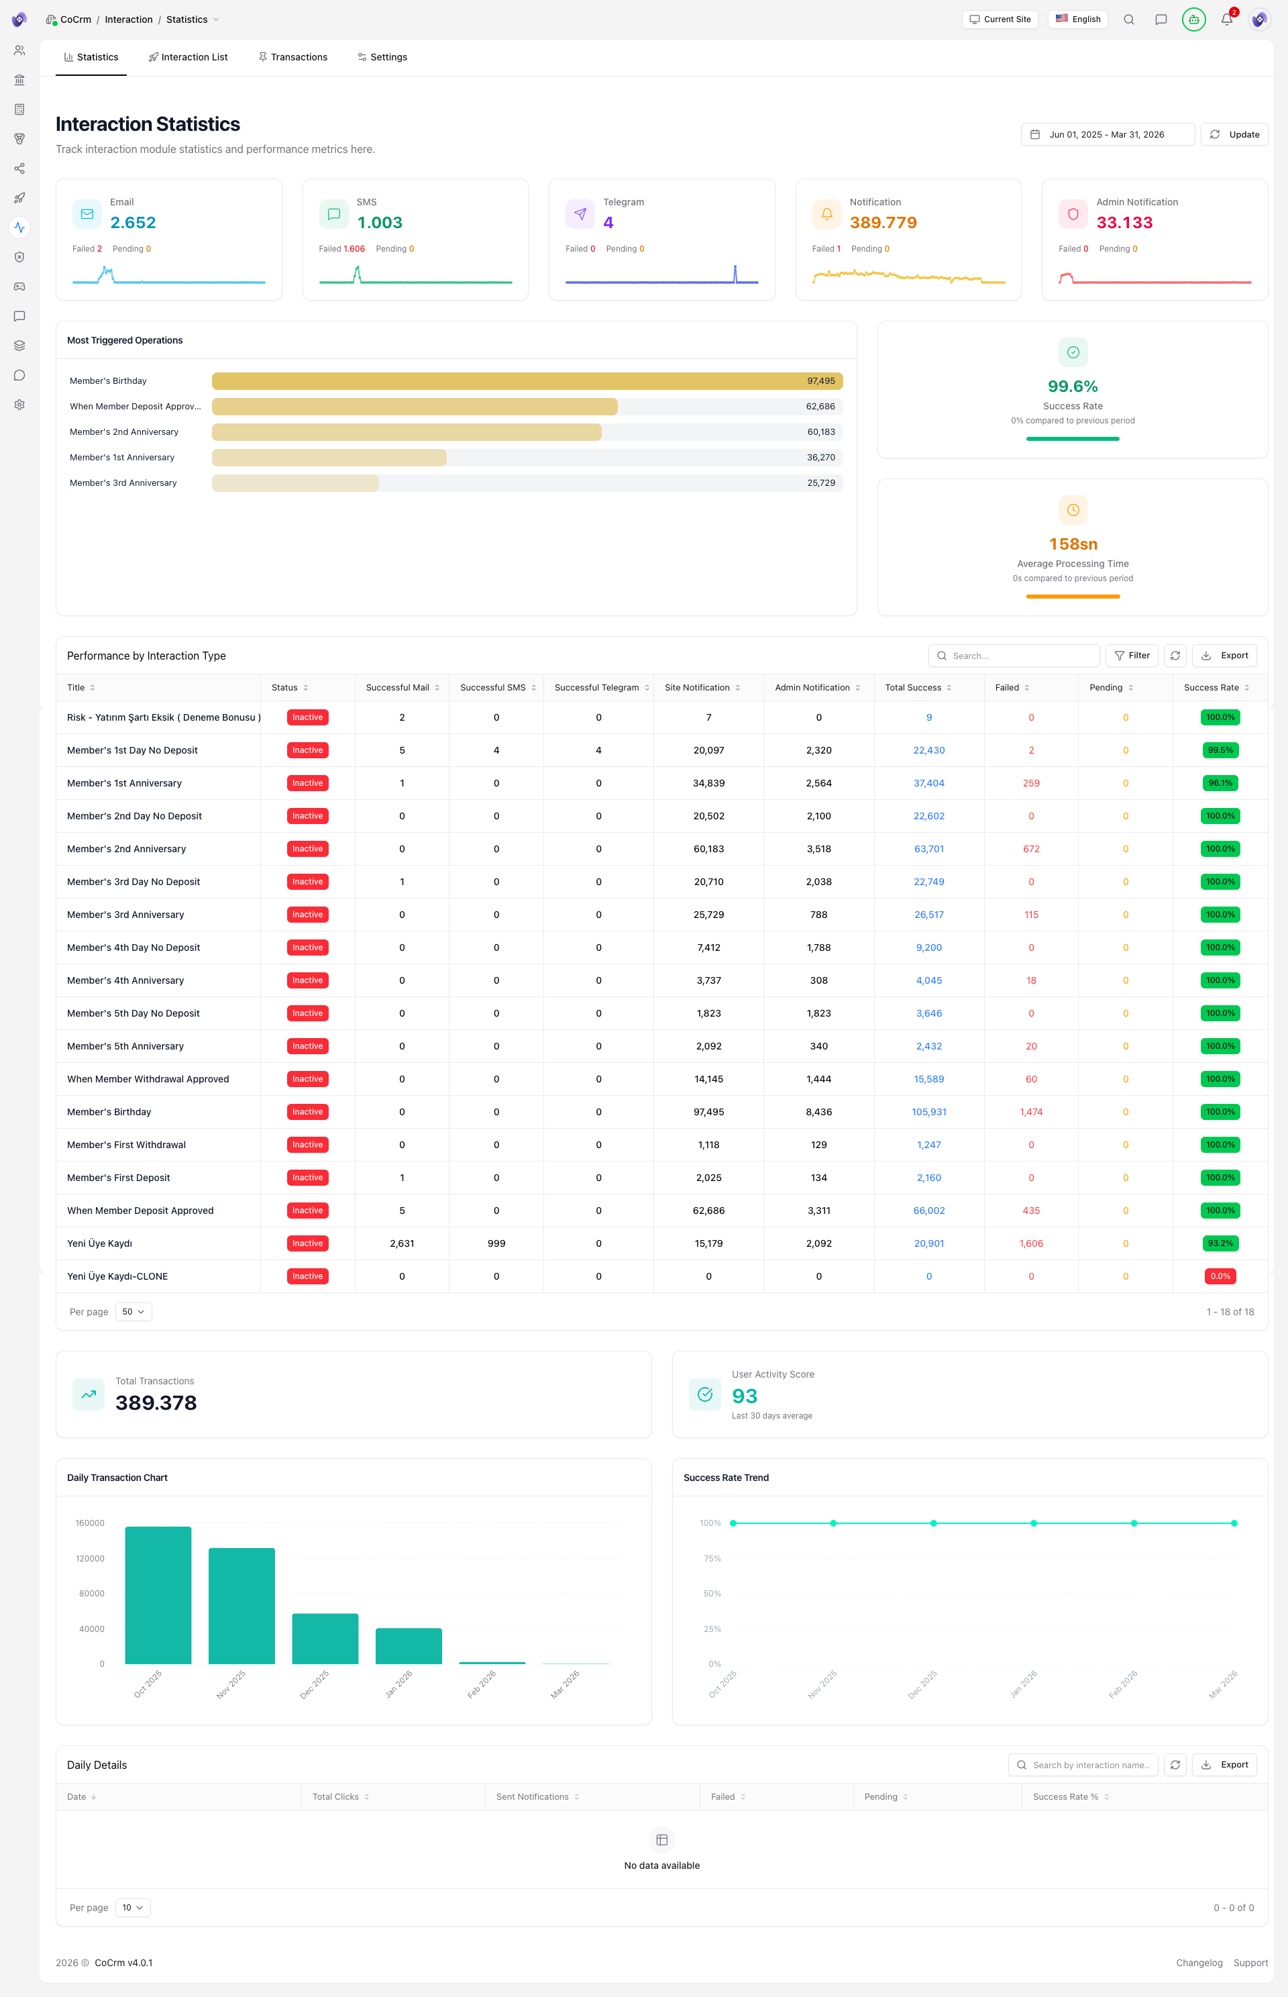The height and width of the screenshot is (1997, 1288).
Task: Open the Per page dropdown in Daily Details
Action: coord(133,1908)
